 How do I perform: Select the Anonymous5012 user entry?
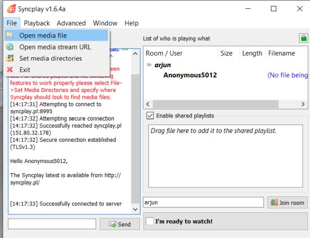[190, 75]
